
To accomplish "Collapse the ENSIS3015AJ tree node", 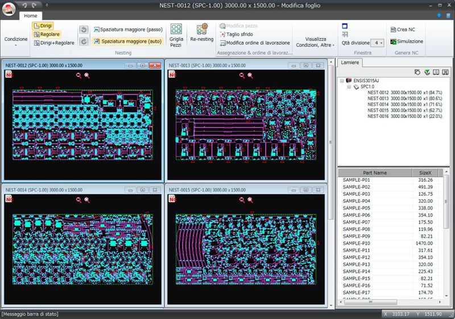I will pos(342,81).
